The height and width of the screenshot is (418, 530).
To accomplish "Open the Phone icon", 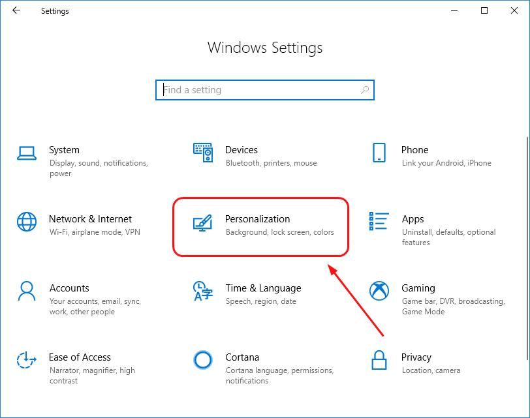I will tap(379, 153).
